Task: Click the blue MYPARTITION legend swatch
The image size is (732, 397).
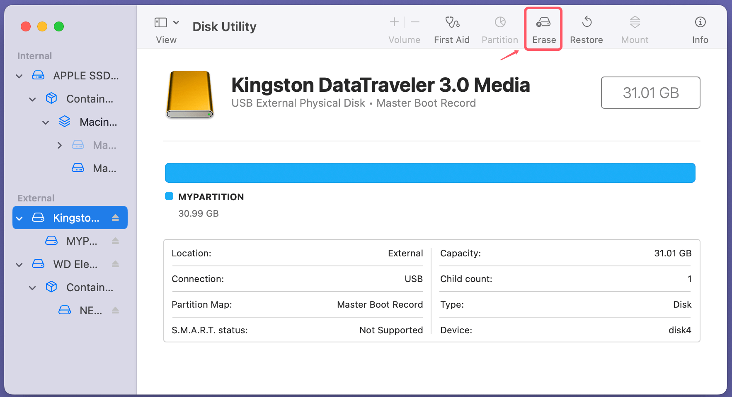Action: (x=169, y=196)
